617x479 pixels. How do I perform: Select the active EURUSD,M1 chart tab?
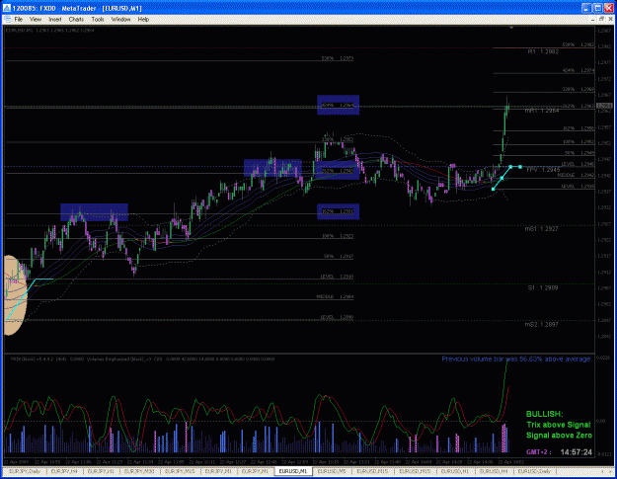tap(293, 471)
